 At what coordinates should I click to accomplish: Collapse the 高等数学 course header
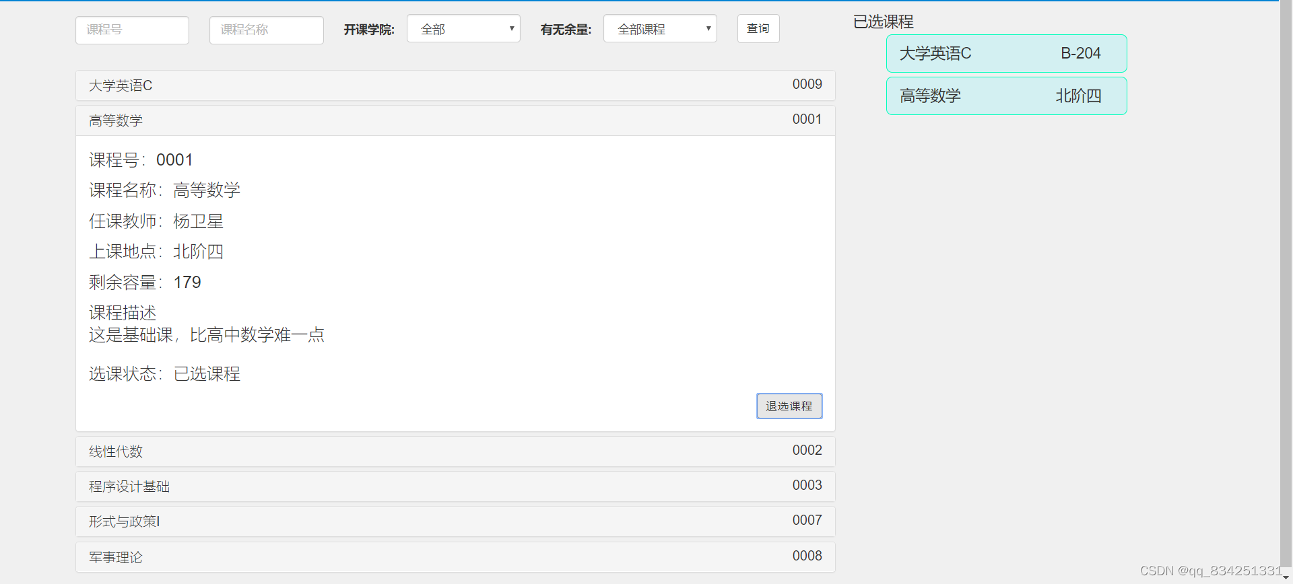pos(455,120)
